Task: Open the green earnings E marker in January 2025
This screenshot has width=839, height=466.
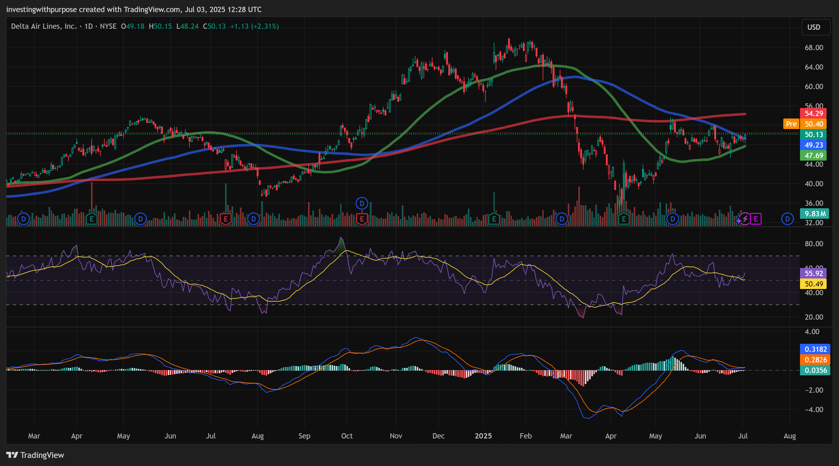Action: (494, 219)
